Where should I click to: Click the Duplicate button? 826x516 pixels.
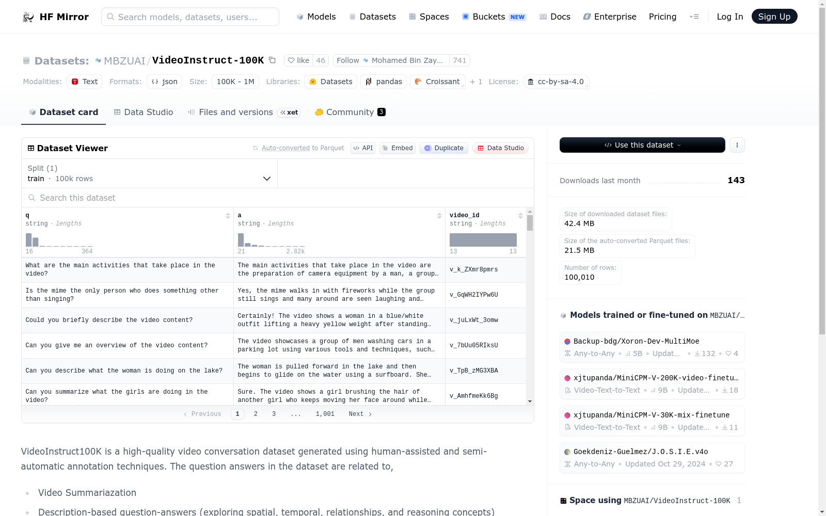pos(444,148)
